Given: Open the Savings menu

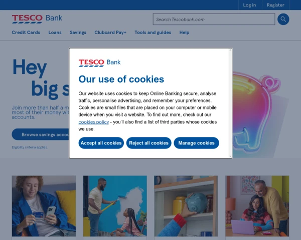Looking at the screenshot, I should [78, 32].
